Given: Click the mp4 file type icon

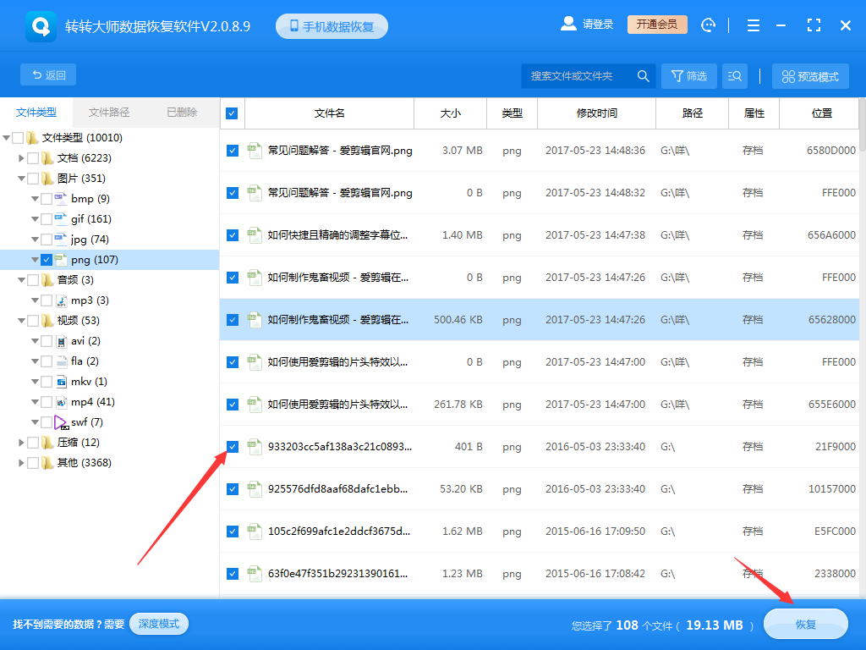Looking at the screenshot, I should click(61, 402).
